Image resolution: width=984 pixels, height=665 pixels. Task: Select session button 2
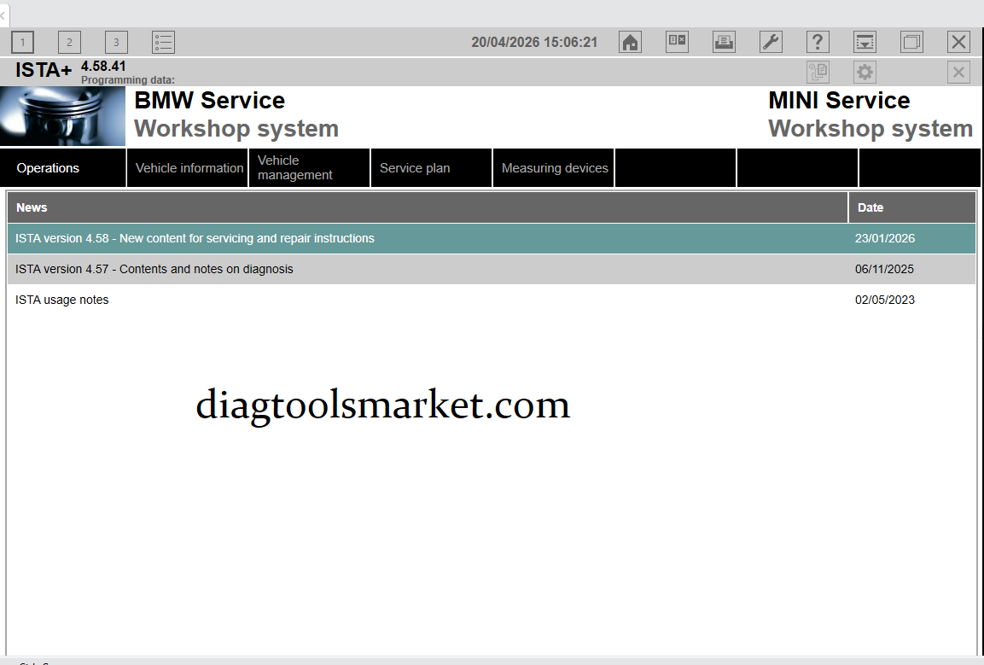point(69,42)
